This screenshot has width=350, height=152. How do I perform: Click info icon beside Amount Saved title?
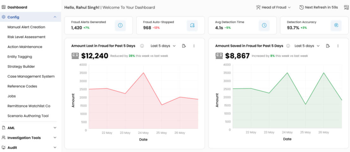(x=288, y=46)
